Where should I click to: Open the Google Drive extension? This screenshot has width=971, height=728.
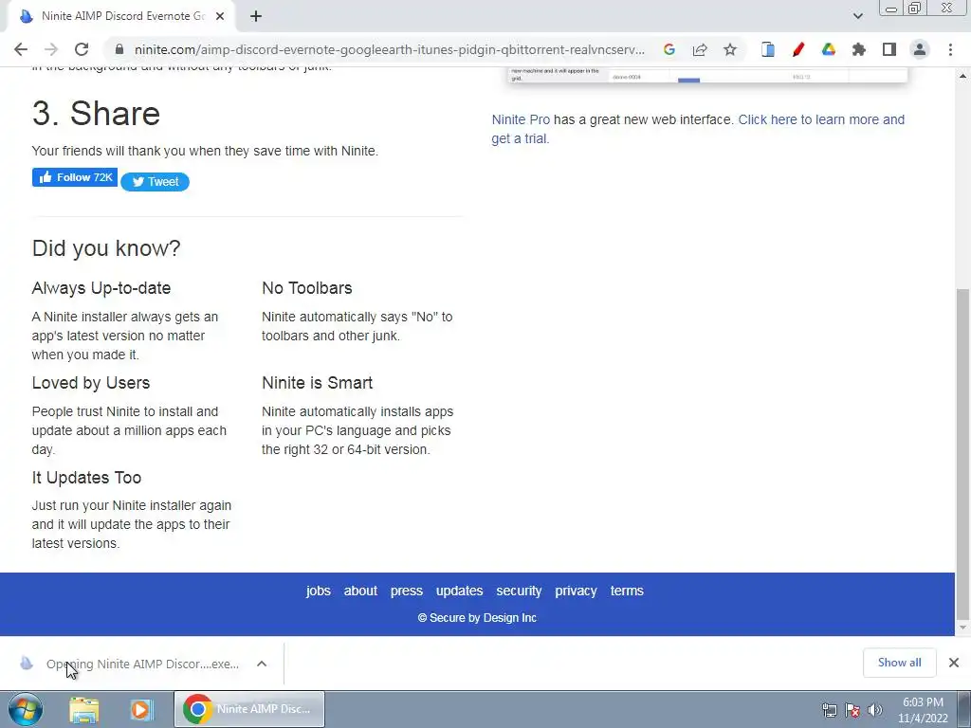[829, 49]
